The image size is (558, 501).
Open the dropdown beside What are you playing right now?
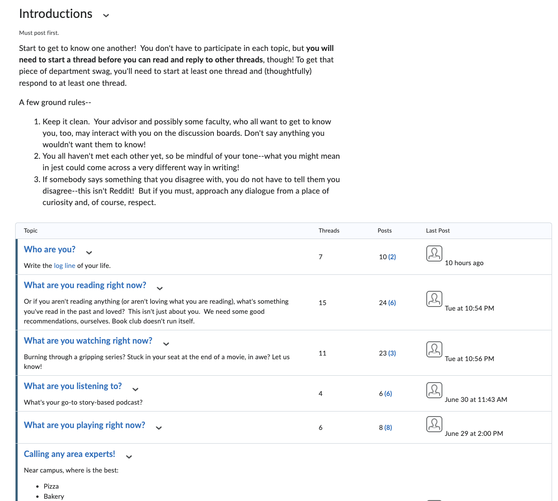[x=159, y=428]
